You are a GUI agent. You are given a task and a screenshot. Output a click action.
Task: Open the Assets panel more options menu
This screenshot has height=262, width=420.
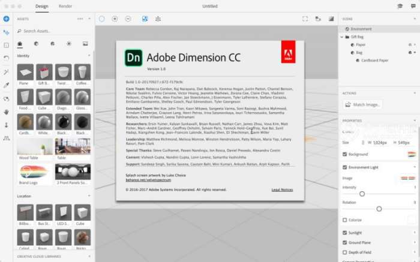[x=80, y=19]
